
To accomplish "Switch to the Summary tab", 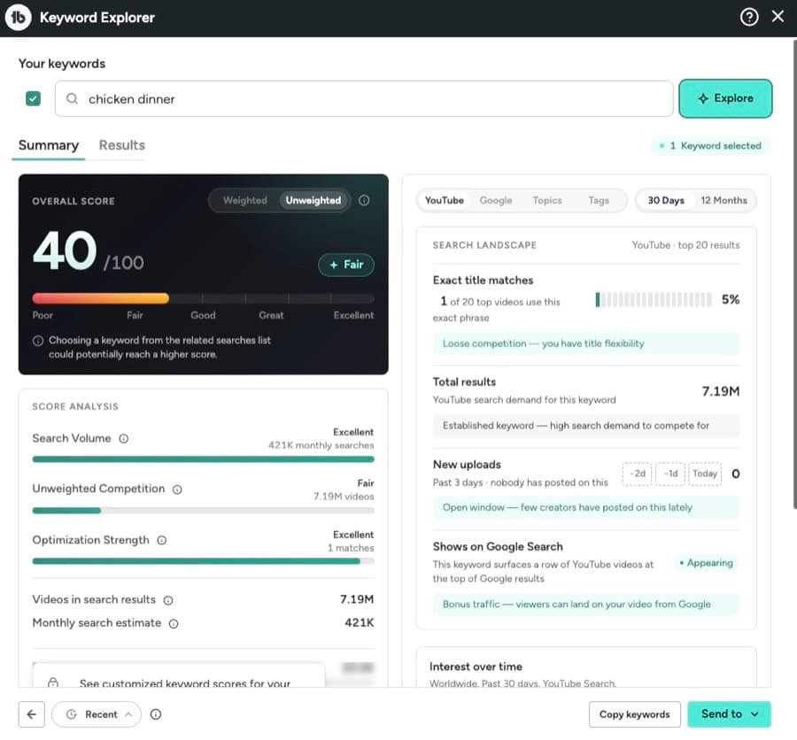I will (49, 145).
